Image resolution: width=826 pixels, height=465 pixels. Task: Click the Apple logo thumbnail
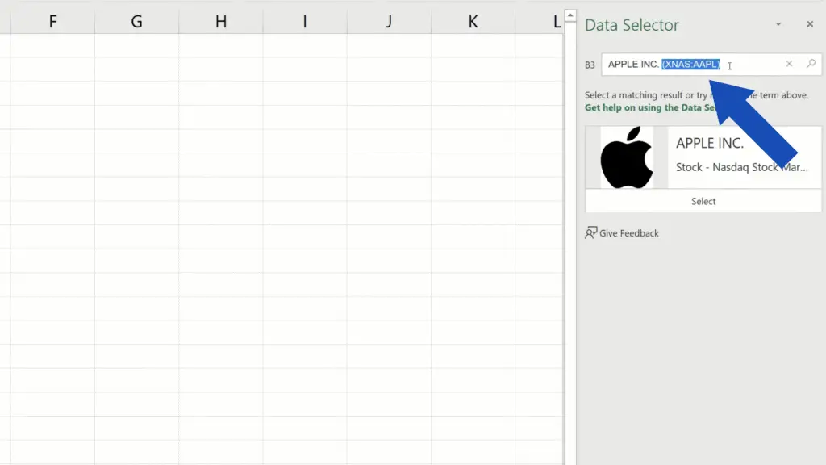626,157
